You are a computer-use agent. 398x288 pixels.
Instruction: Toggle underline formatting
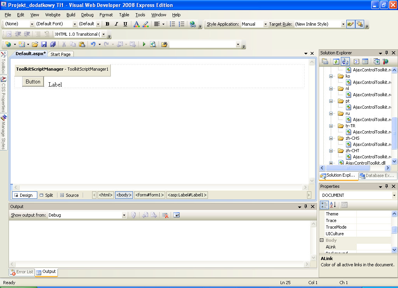click(x=125, y=24)
